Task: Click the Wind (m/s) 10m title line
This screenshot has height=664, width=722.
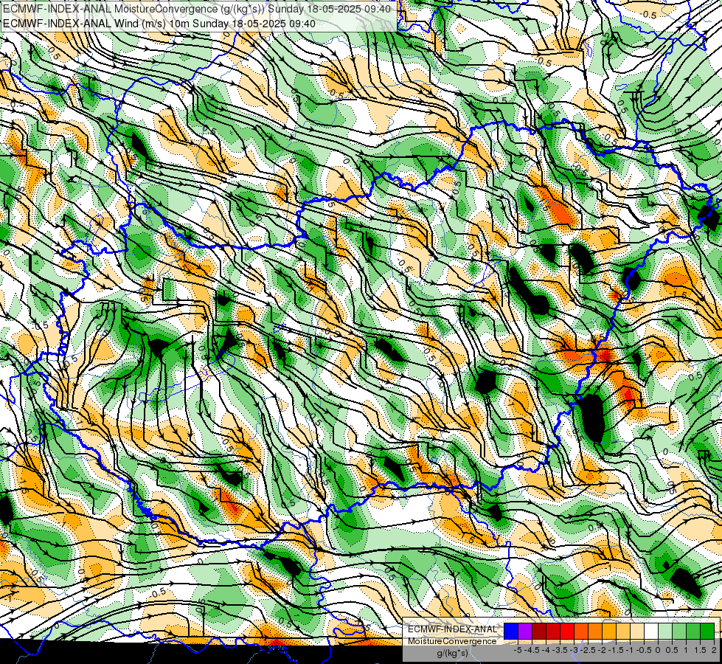Action: pos(159,23)
